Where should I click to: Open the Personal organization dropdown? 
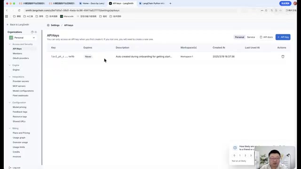(22, 38)
